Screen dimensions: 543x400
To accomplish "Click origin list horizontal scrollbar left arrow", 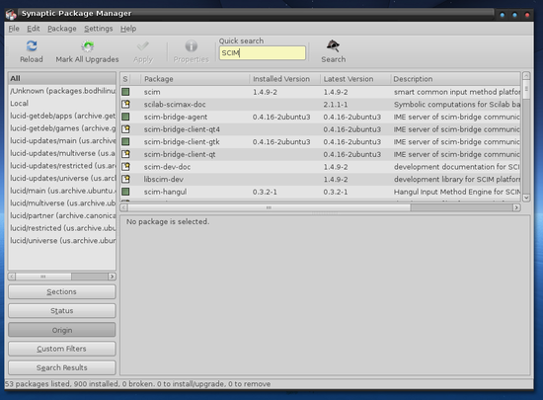I will (12, 277).
